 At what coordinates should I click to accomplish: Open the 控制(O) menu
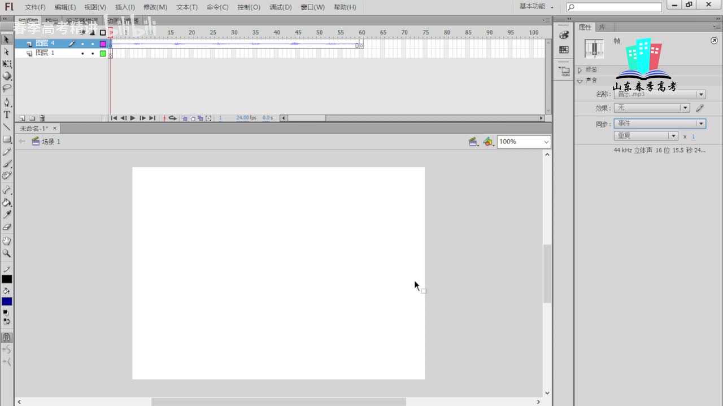(249, 7)
